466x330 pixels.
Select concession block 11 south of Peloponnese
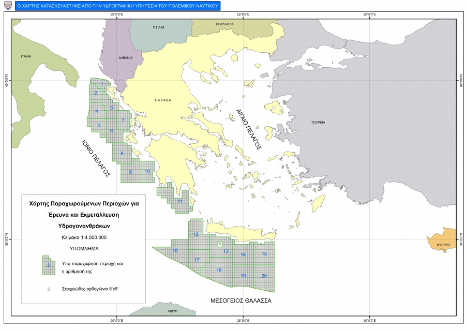coord(179,201)
